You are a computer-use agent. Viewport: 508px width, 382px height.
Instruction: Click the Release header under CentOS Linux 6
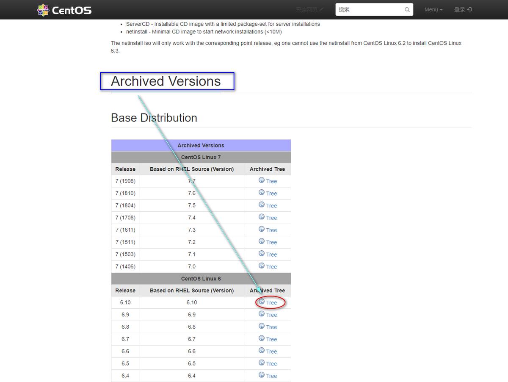(x=125, y=291)
